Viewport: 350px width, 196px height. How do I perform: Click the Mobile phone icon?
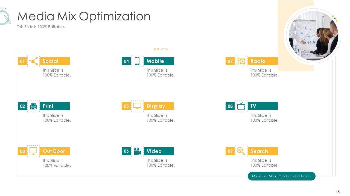pyautogui.click(x=137, y=61)
